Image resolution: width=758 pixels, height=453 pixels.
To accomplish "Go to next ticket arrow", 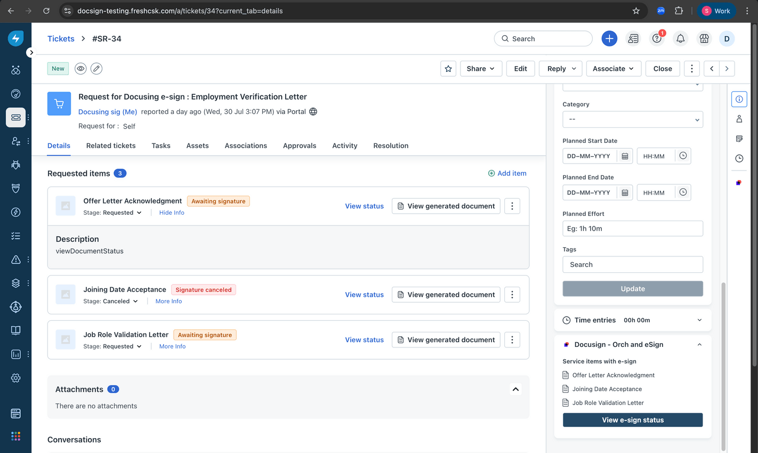I will tap(727, 69).
